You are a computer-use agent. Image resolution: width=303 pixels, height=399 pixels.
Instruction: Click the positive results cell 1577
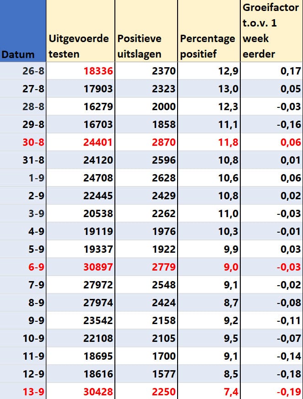click(x=146, y=373)
